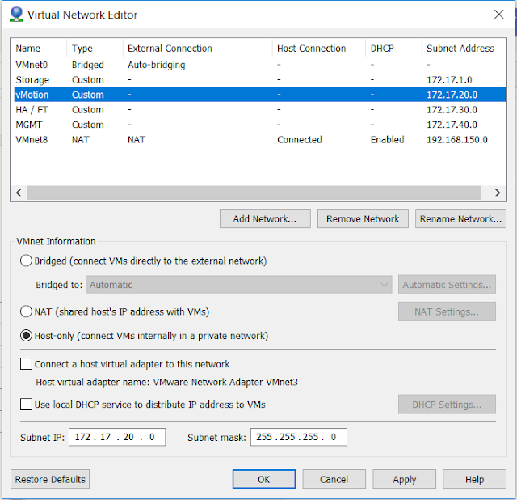Click the Subnet IP input field
The height and width of the screenshot is (500, 517).
tap(117, 437)
